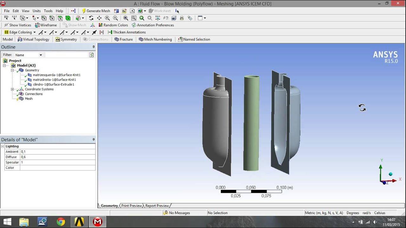Click the Show Coordinate Systems triad icon
The image size is (406, 228).
(92, 25)
